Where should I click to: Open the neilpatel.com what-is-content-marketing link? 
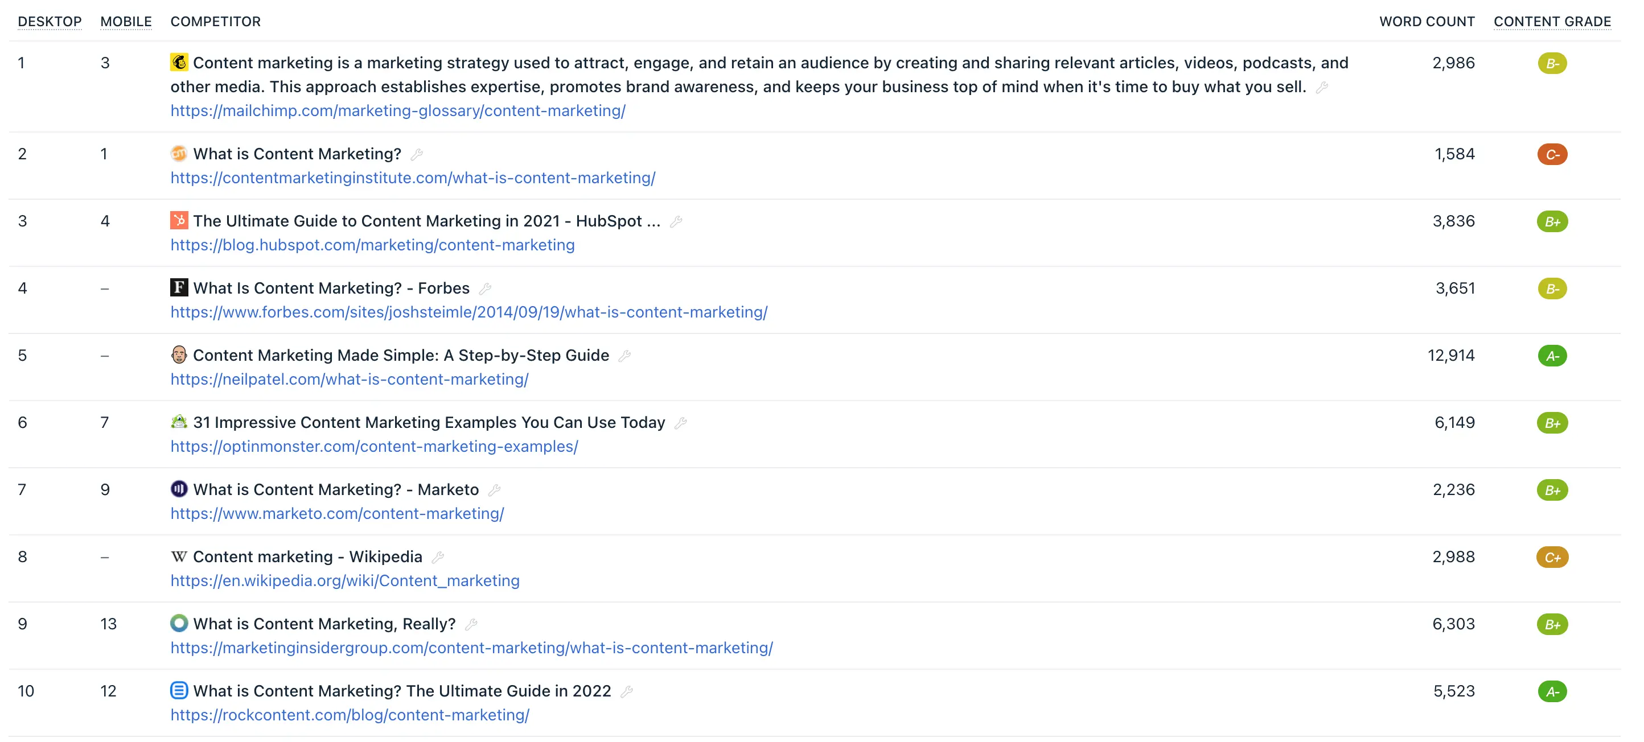click(x=349, y=380)
